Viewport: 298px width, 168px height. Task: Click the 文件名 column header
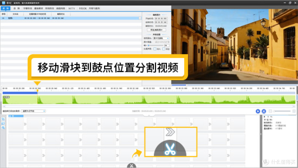coord(15,14)
